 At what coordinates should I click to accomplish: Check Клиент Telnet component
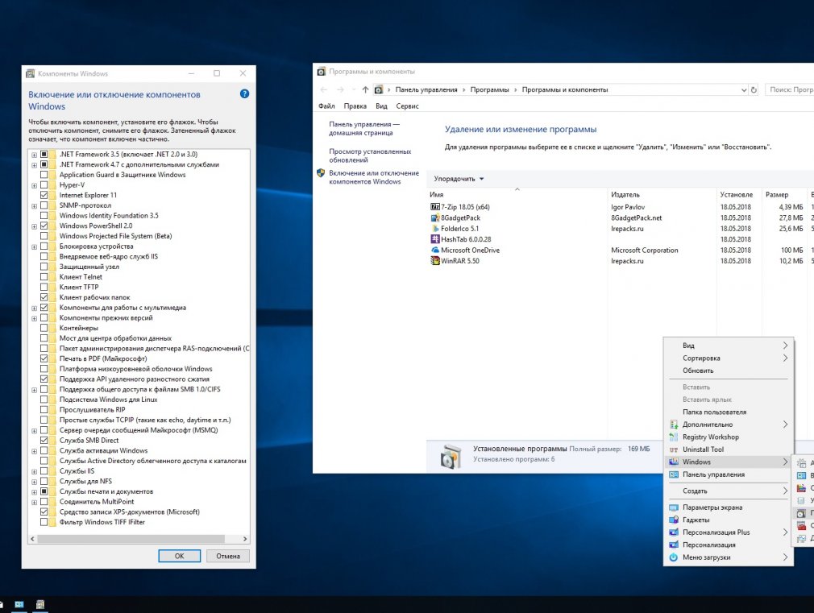tap(44, 276)
